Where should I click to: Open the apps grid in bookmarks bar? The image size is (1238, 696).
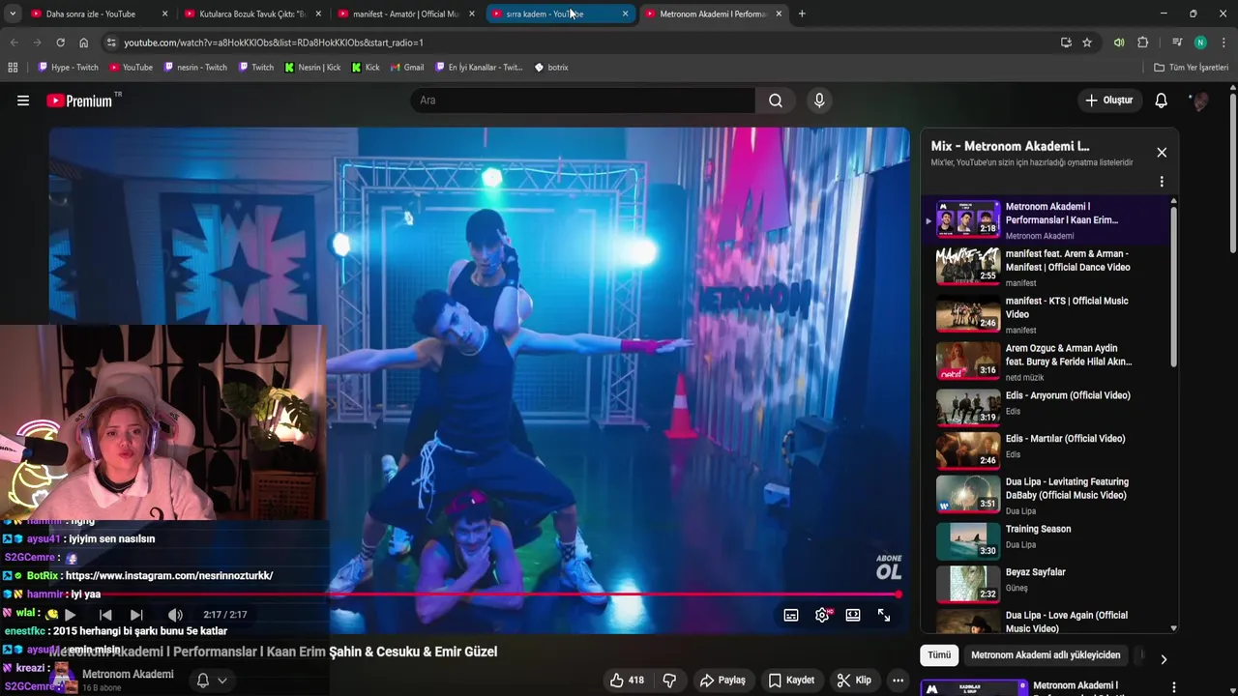[x=13, y=68]
